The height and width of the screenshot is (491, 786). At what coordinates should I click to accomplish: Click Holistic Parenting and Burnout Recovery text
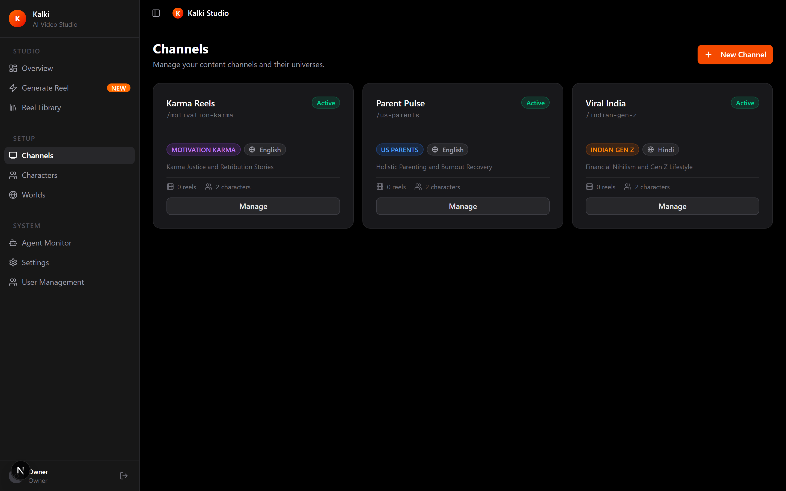434,167
